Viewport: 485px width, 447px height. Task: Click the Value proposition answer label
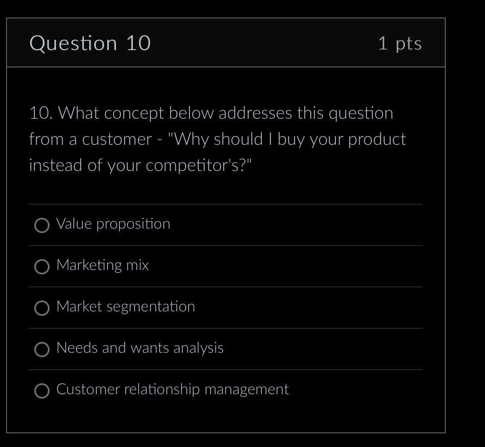pyautogui.click(x=113, y=224)
